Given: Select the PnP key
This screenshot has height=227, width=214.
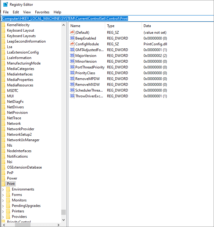Looking at the screenshot, I should [x=10, y=173].
